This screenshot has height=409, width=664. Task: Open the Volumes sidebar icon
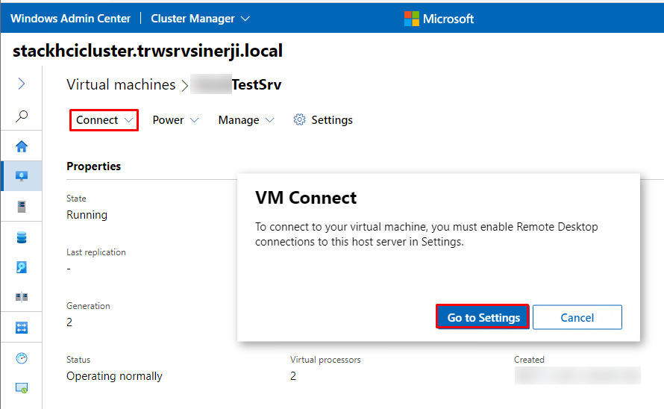(22, 237)
